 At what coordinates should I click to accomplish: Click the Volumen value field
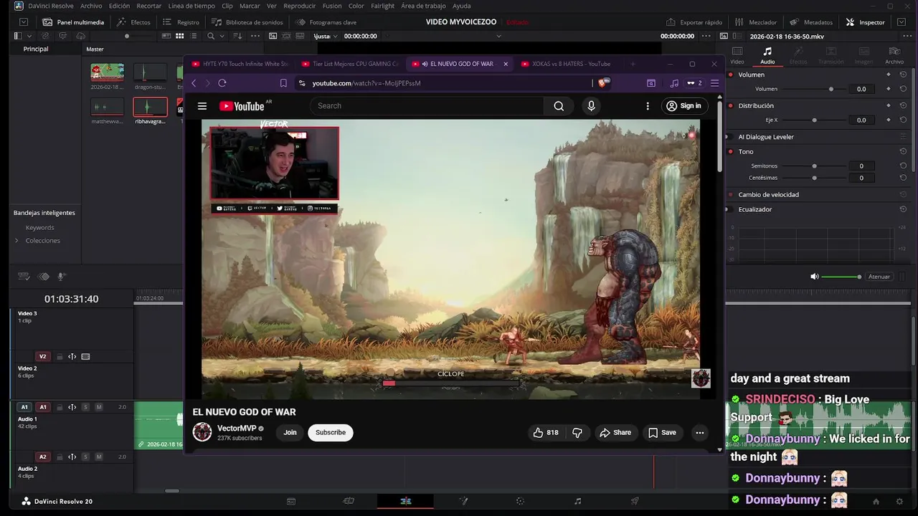pyautogui.click(x=861, y=89)
